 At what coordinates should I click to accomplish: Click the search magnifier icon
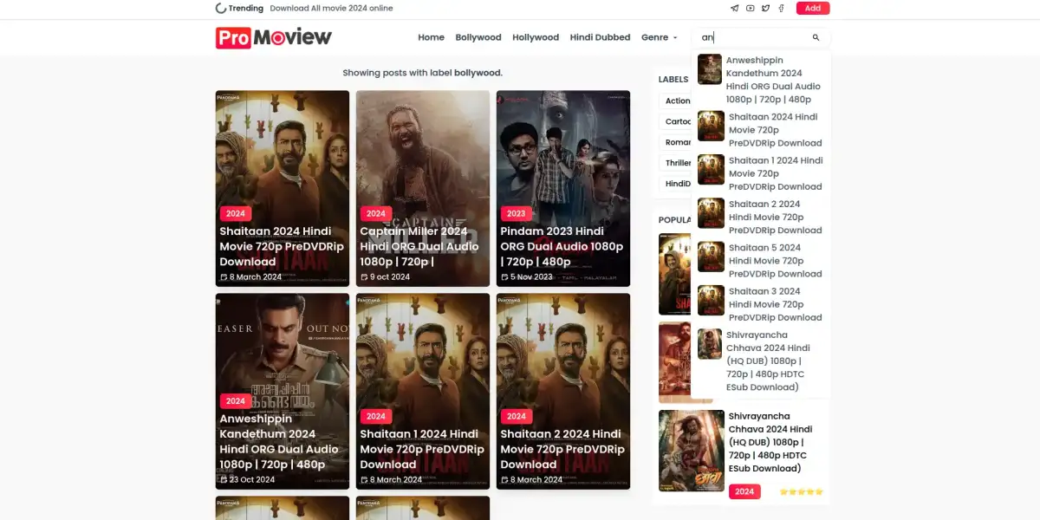point(816,38)
